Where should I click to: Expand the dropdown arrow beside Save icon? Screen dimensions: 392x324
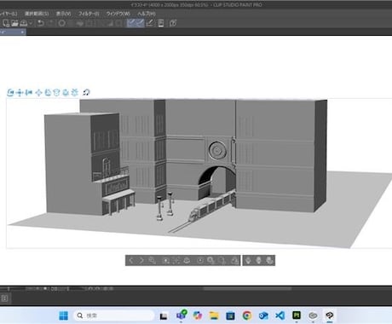coord(31,23)
